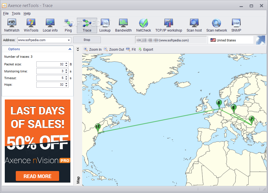Open the DNS Lookup tool

tap(105, 25)
